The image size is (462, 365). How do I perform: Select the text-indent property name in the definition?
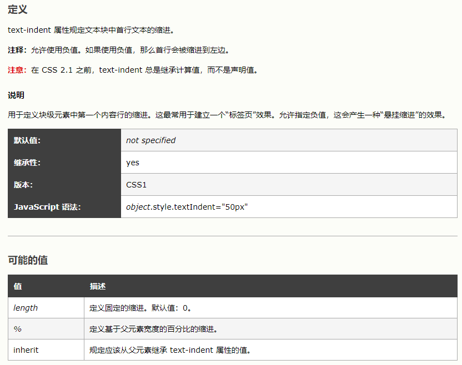pyautogui.click(x=24, y=29)
